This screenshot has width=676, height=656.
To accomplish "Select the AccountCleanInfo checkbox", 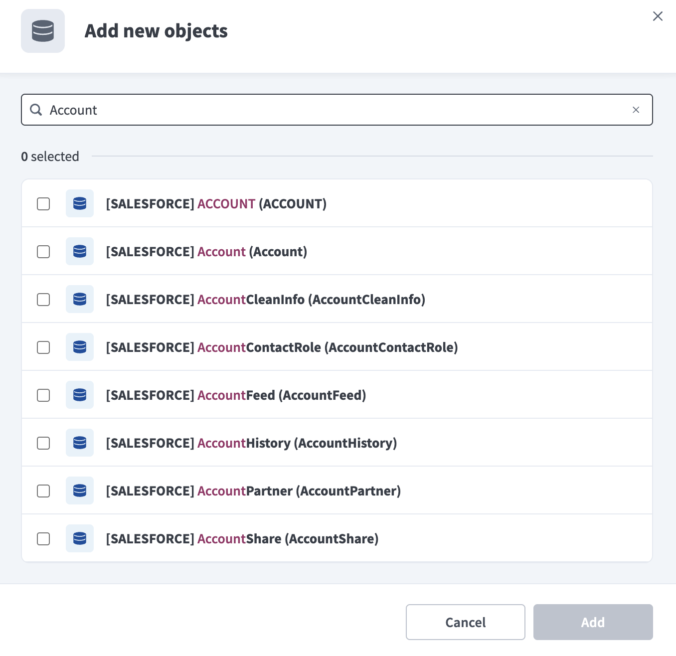I will click(x=43, y=300).
